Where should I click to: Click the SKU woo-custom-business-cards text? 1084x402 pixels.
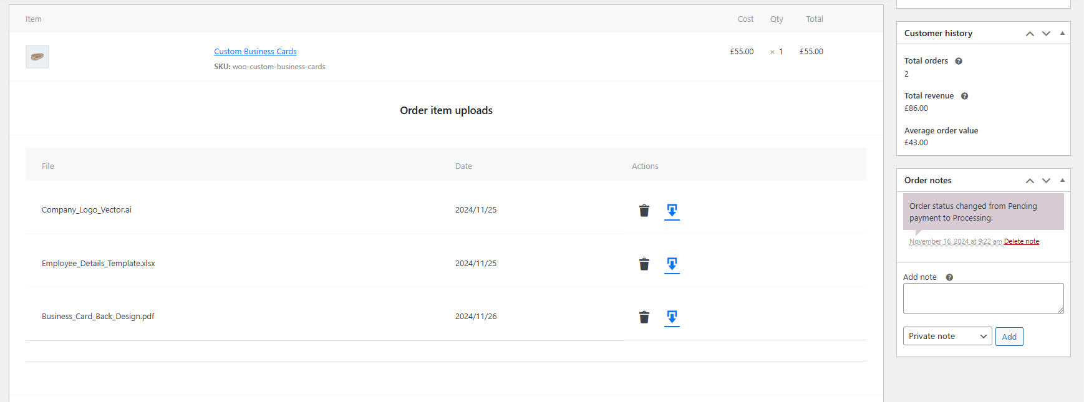pyautogui.click(x=269, y=67)
